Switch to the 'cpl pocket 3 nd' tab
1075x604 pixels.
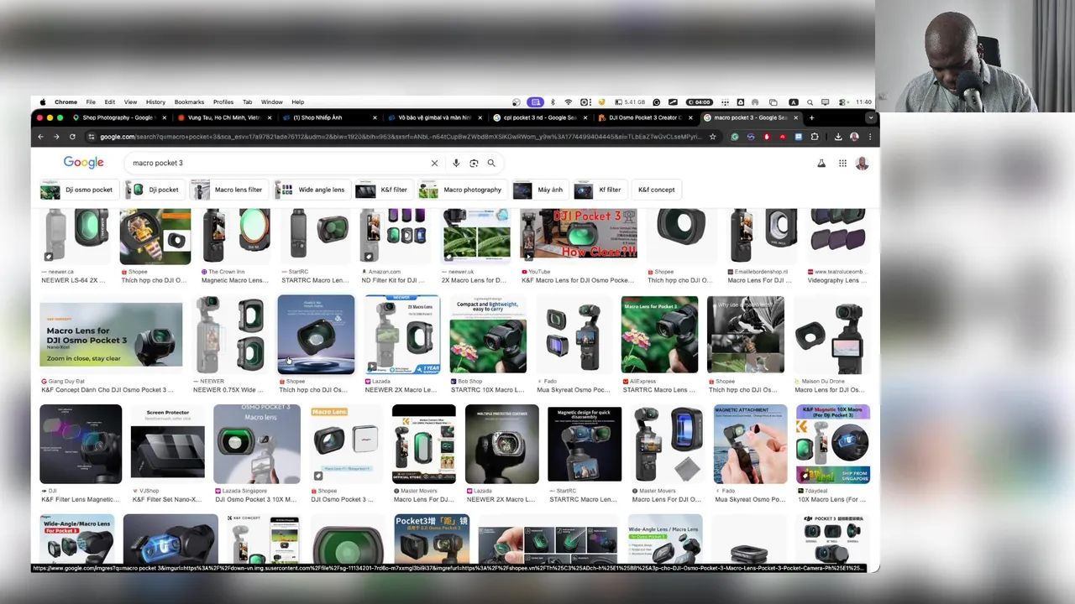[x=539, y=117]
